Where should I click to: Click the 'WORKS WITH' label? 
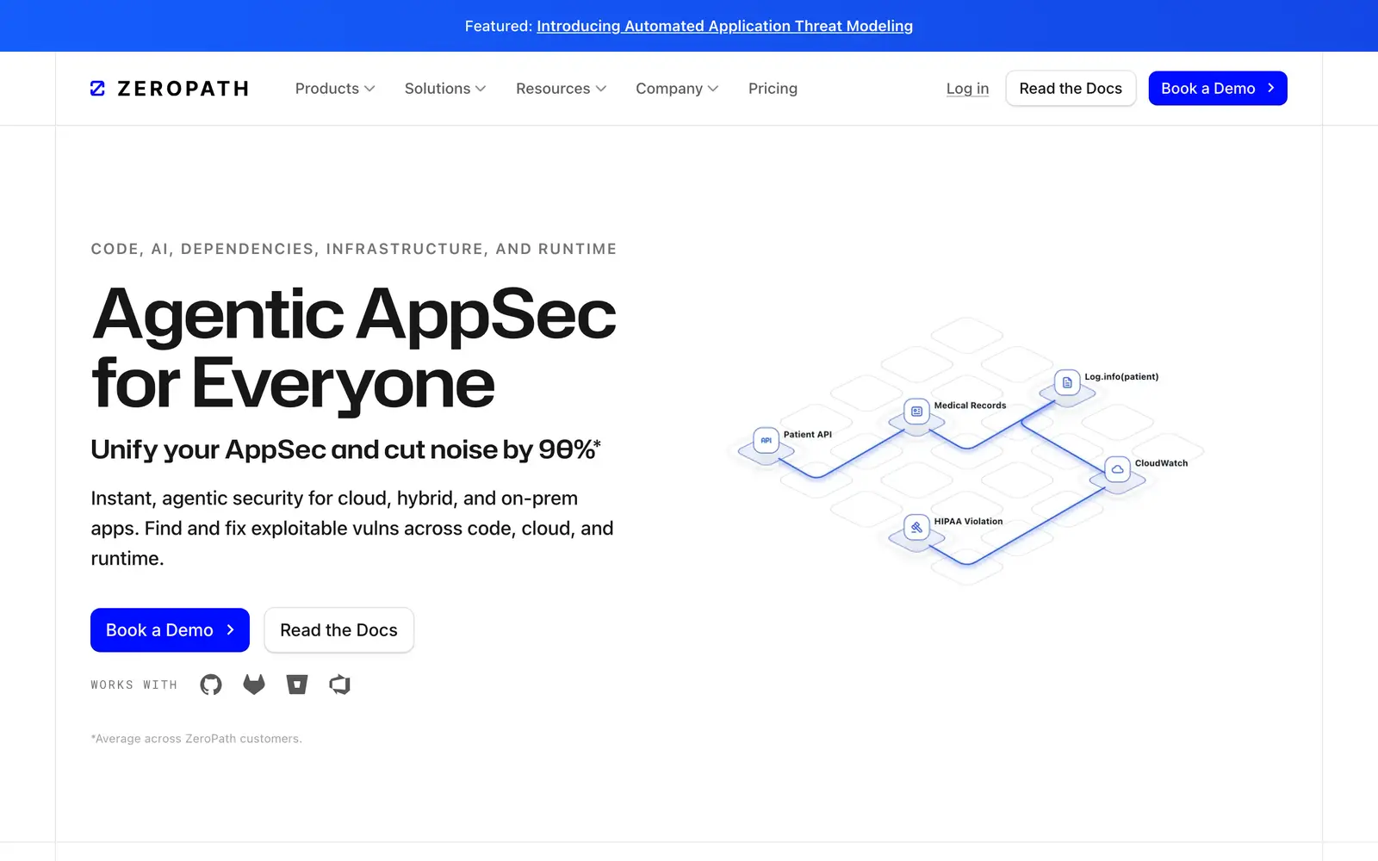pyautogui.click(x=133, y=684)
